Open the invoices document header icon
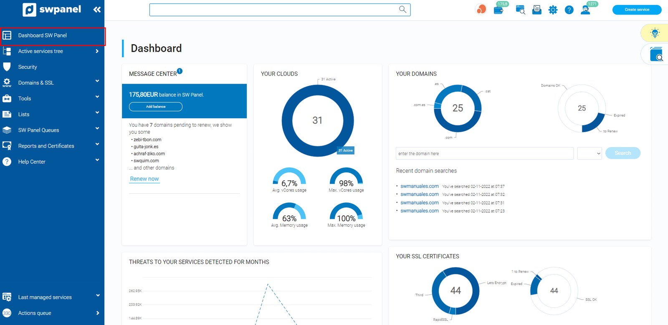 pyautogui.click(x=537, y=10)
